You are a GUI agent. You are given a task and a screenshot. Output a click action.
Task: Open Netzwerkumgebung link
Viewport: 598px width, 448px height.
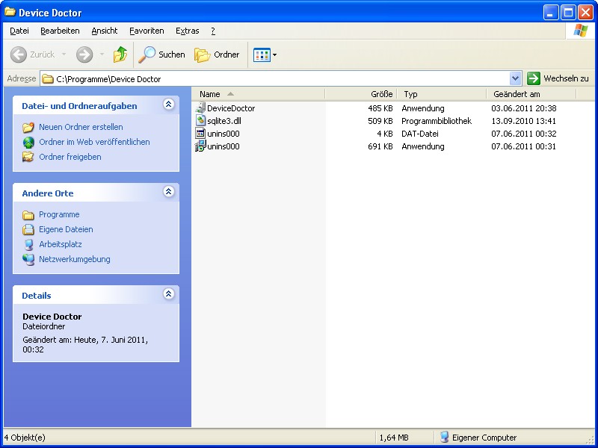pyautogui.click(x=74, y=259)
